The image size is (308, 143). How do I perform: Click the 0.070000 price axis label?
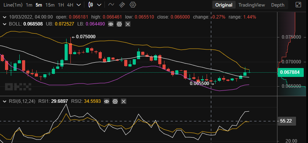point(291,62)
